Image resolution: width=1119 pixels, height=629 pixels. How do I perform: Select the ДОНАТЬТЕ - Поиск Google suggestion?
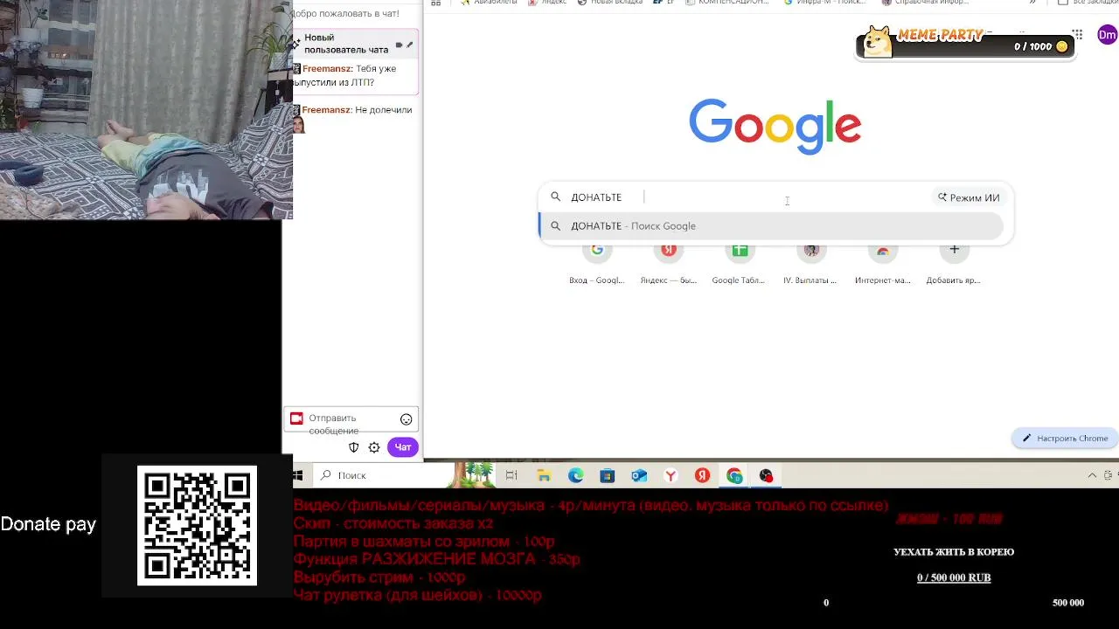[x=771, y=226]
